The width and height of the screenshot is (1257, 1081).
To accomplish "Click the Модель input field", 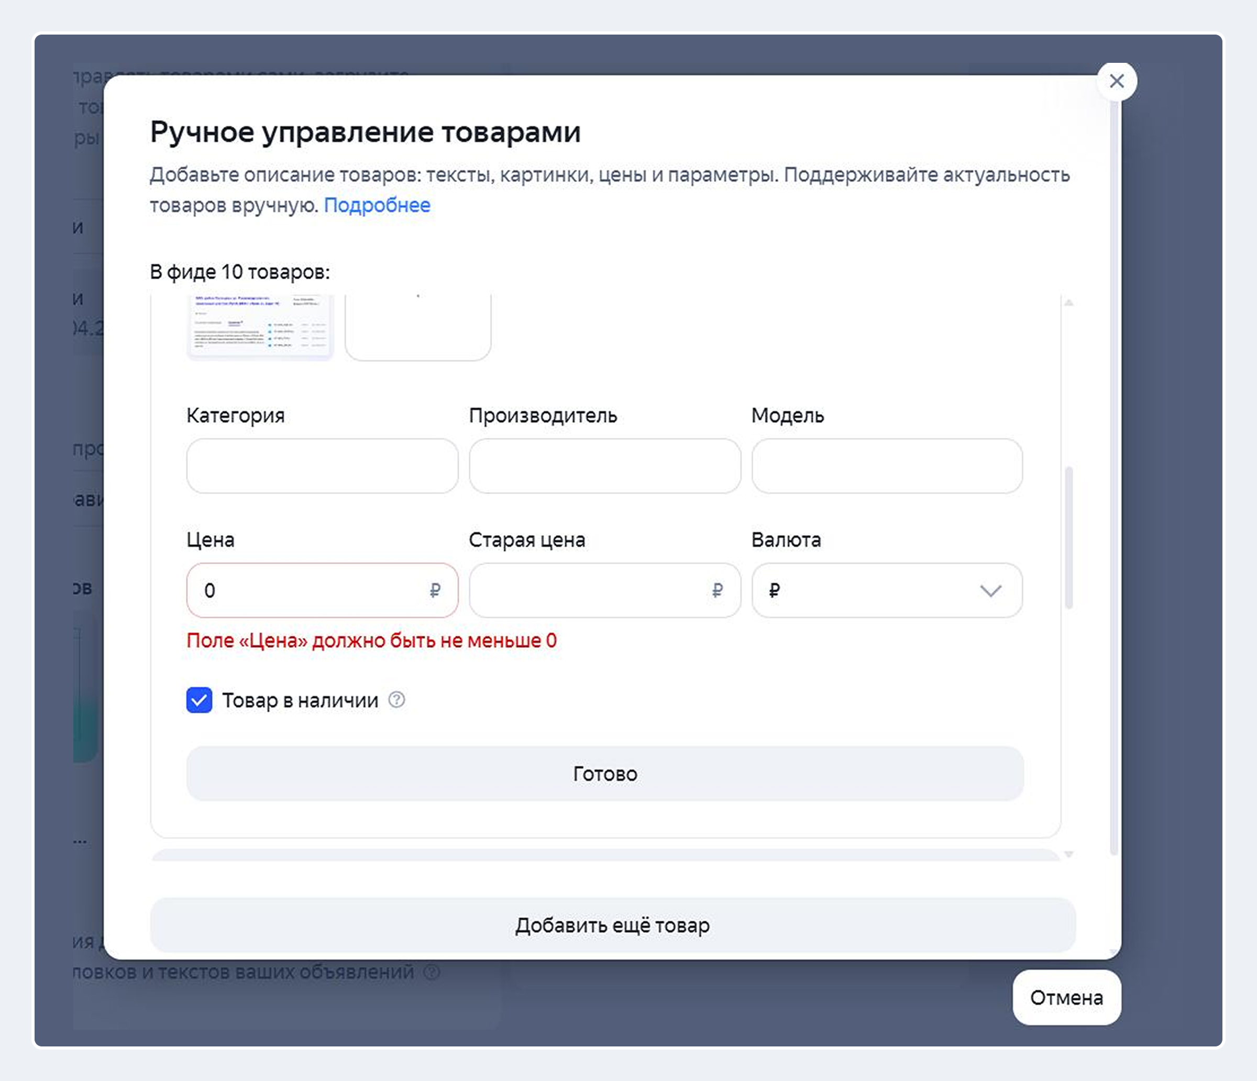I will pyautogui.click(x=887, y=466).
